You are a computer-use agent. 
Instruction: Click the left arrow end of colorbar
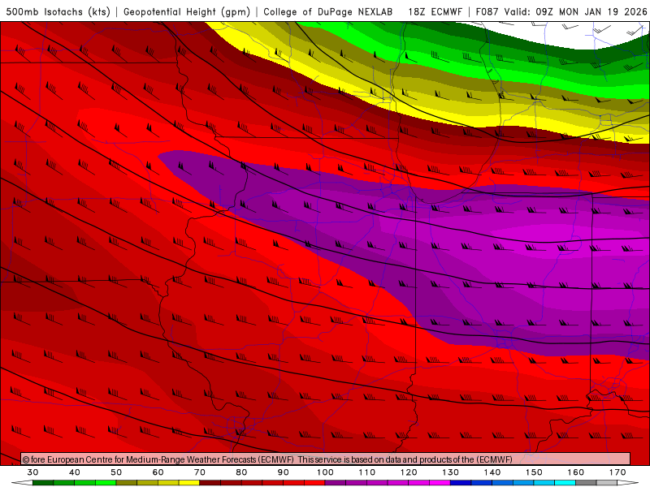pos(22,483)
